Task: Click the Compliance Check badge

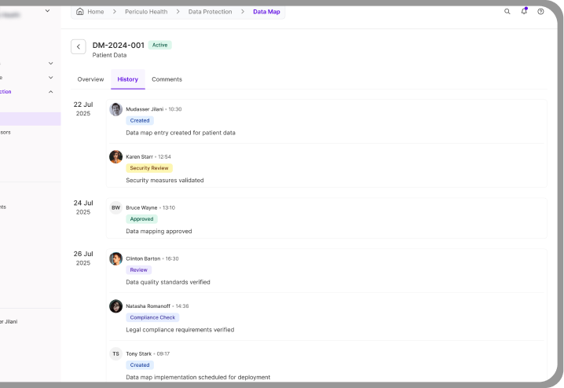Action: click(152, 317)
